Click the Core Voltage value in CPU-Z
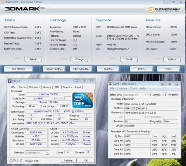Image resolution: width=186 pixels, height=166 pixels. point(64,106)
